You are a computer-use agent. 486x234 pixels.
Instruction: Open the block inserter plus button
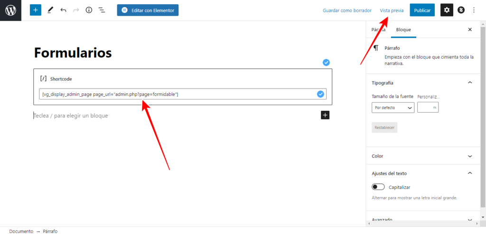(36, 10)
